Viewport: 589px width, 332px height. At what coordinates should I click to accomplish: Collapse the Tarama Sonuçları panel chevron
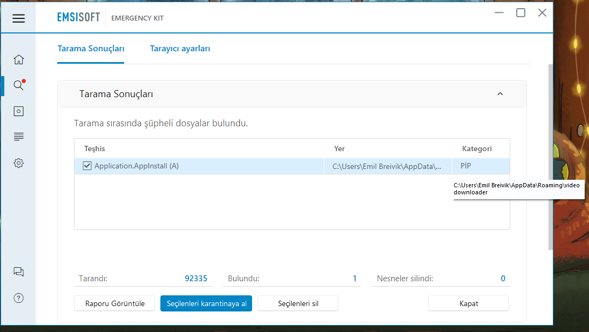click(500, 94)
